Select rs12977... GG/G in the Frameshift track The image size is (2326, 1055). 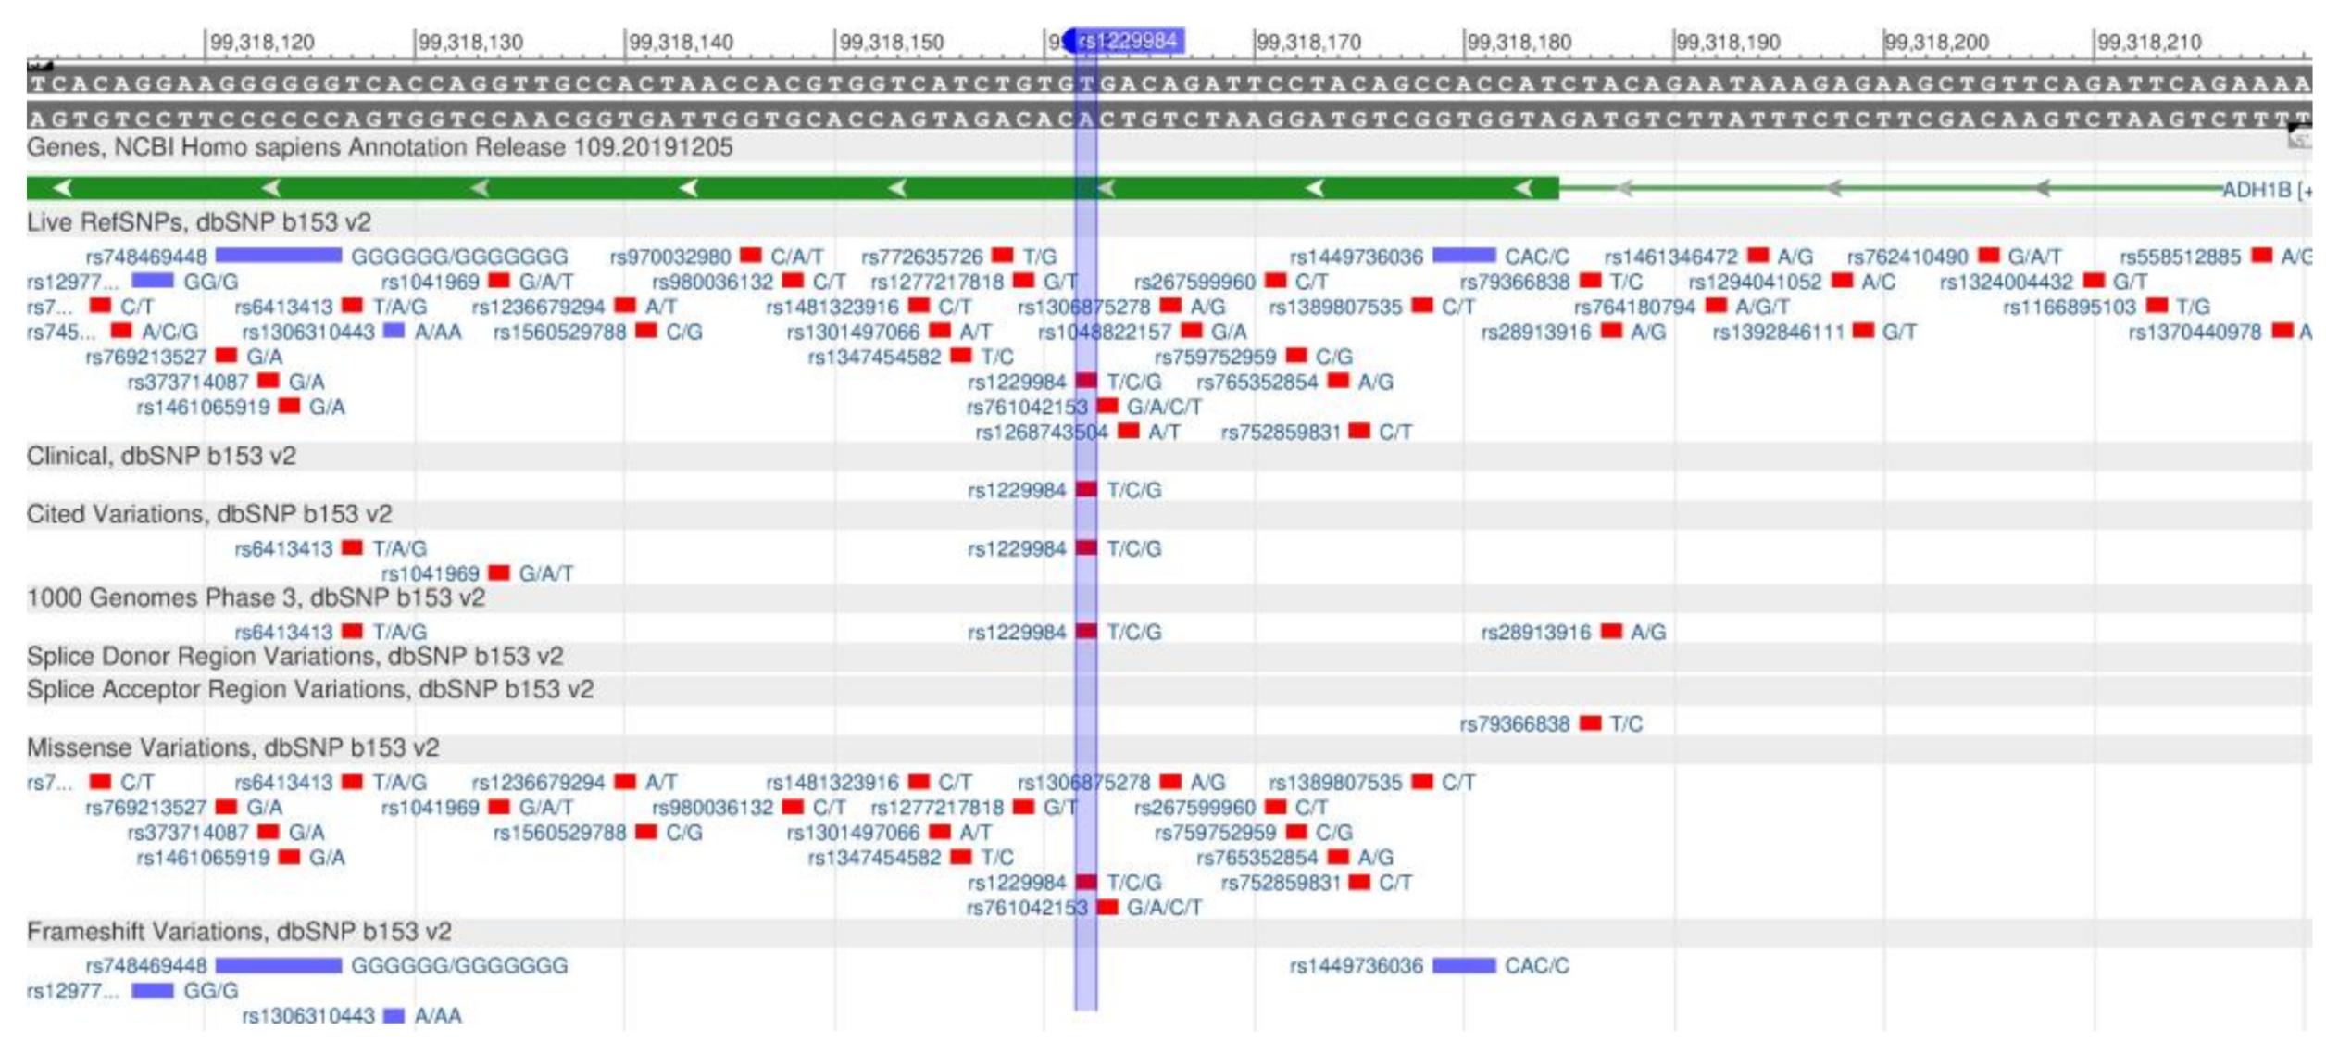pyautogui.click(x=132, y=991)
